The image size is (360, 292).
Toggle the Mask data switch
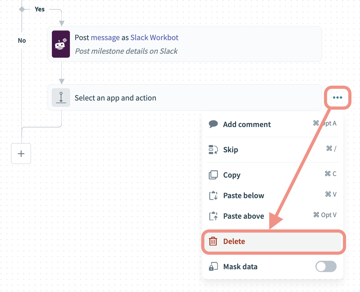pyautogui.click(x=326, y=267)
